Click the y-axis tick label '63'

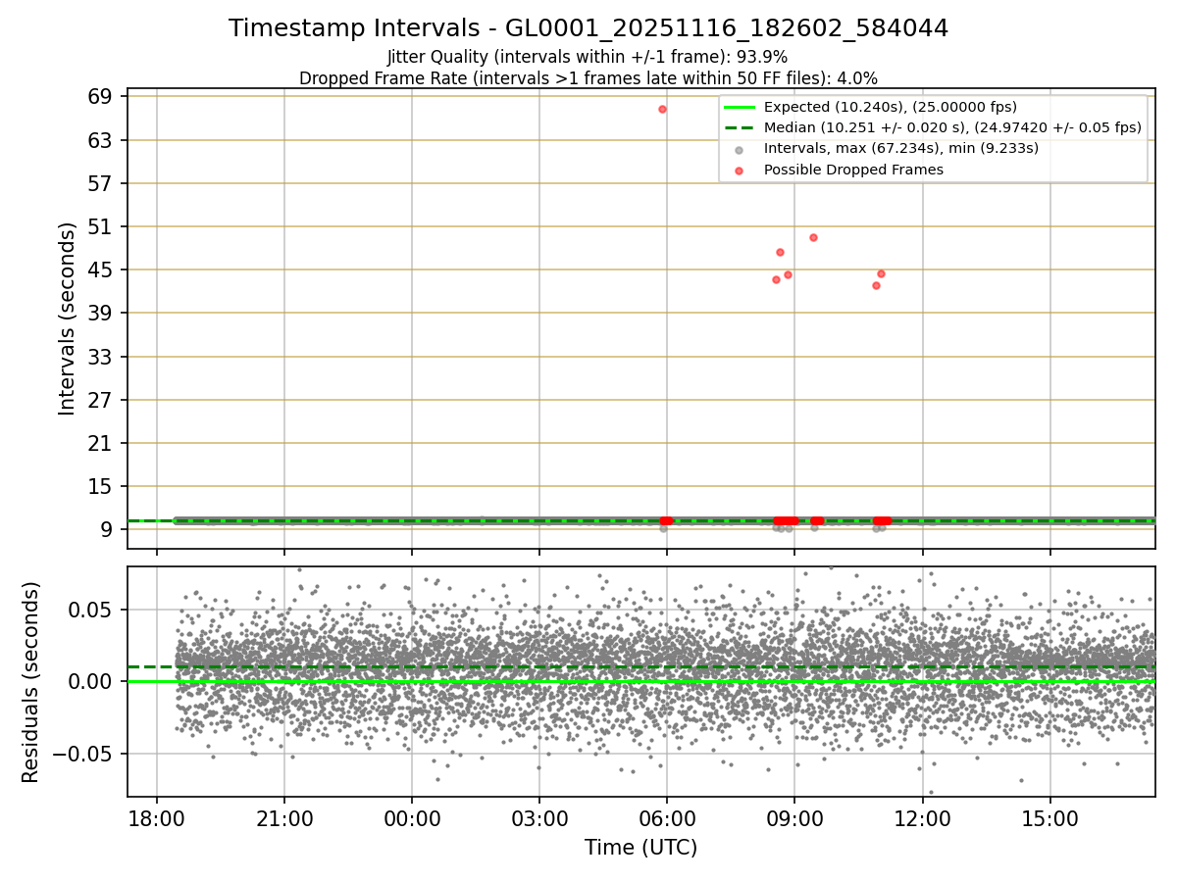click(102, 140)
